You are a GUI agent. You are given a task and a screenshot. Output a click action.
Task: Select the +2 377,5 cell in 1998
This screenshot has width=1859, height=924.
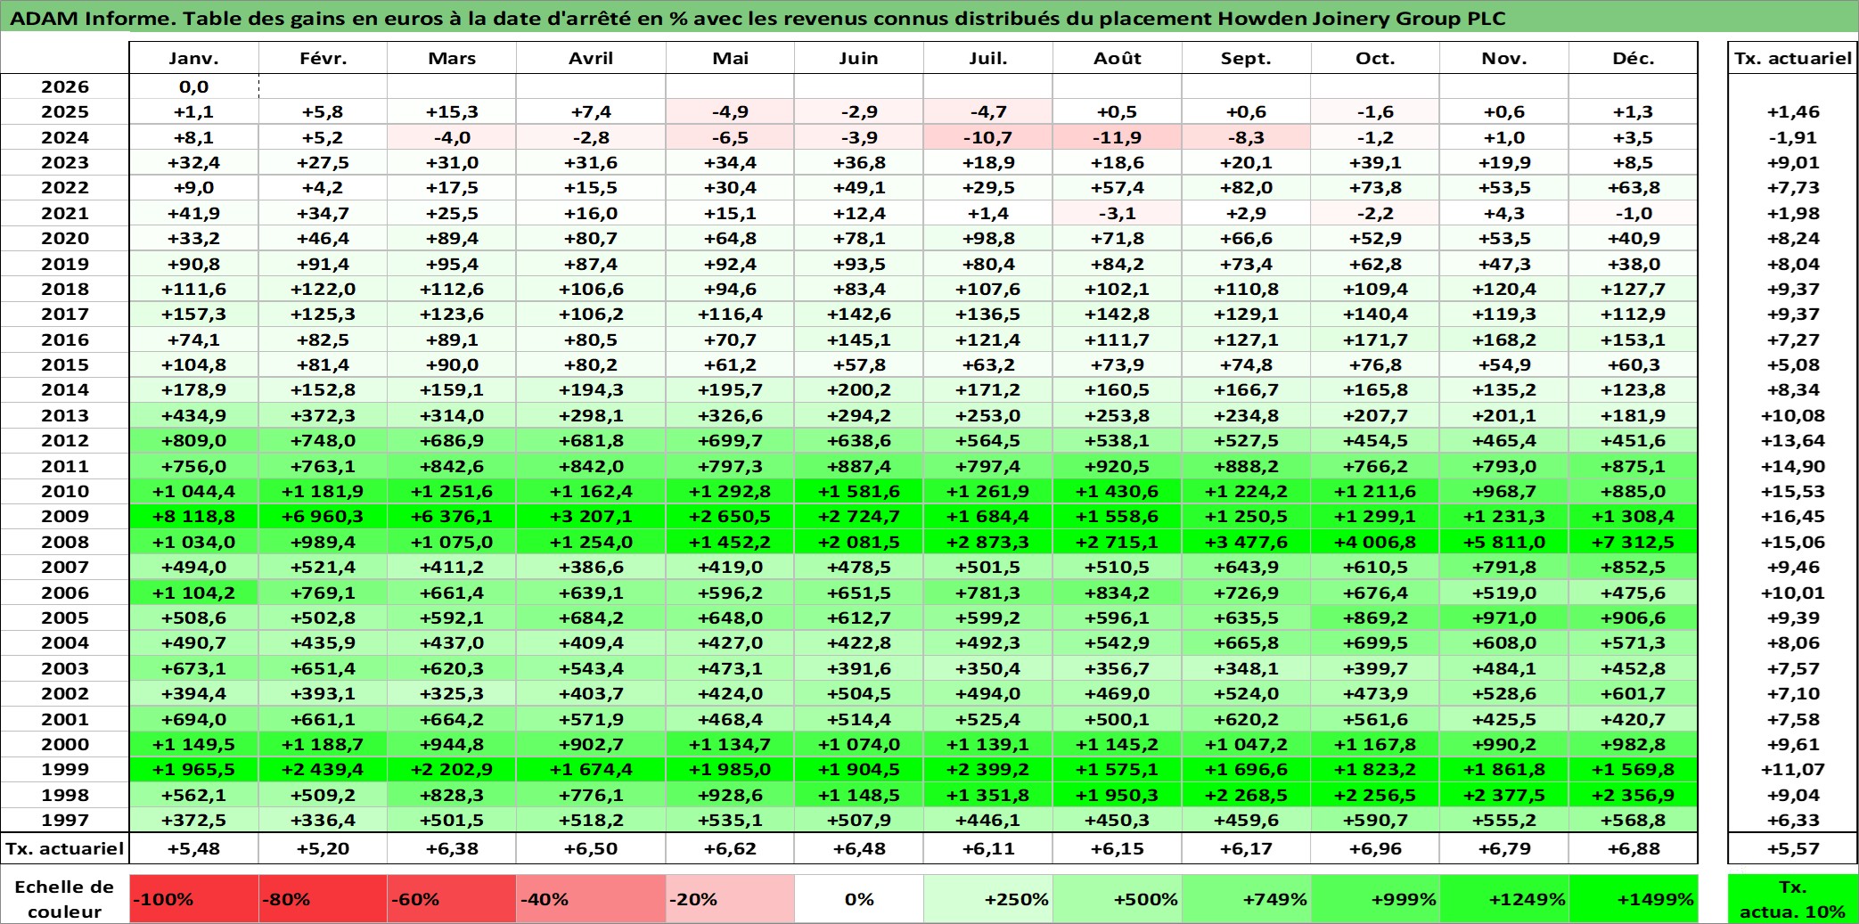pyautogui.click(x=1504, y=795)
